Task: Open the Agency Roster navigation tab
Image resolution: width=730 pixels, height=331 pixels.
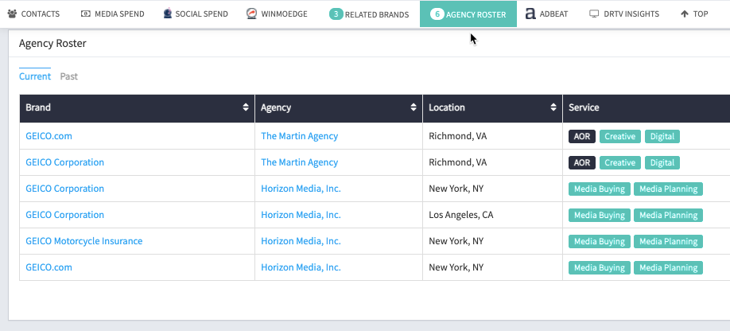Action: 468,14
